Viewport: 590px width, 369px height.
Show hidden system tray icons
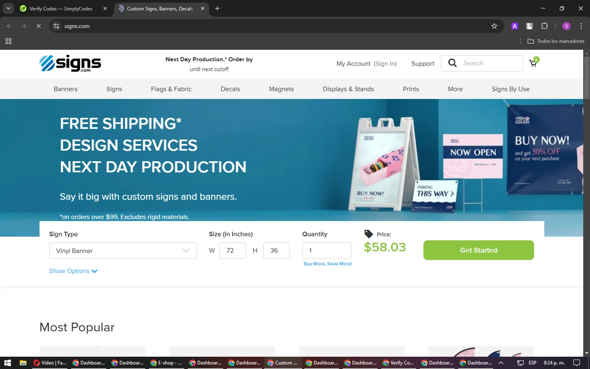coord(501,363)
